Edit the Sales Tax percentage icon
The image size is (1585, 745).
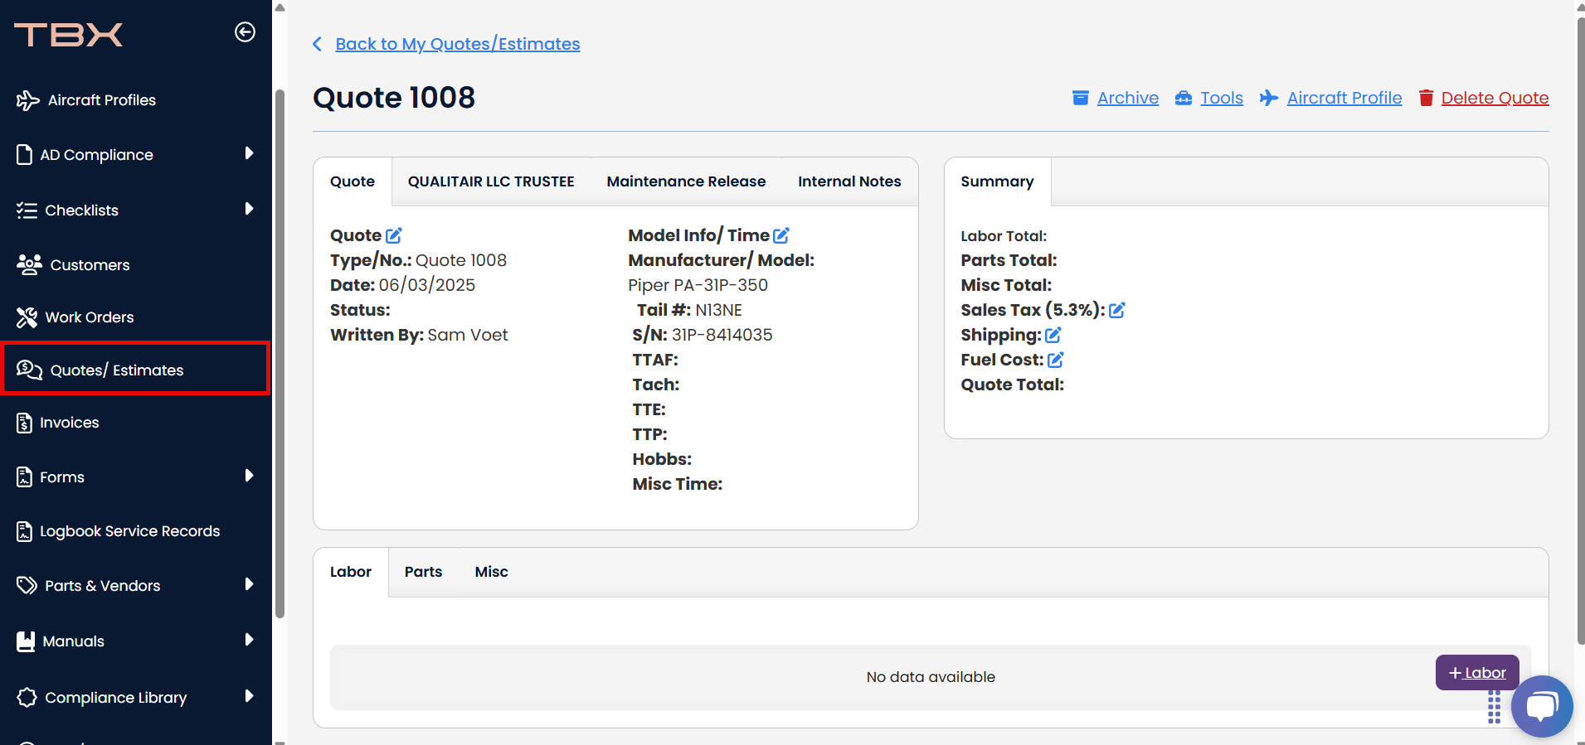point(1117,311)
